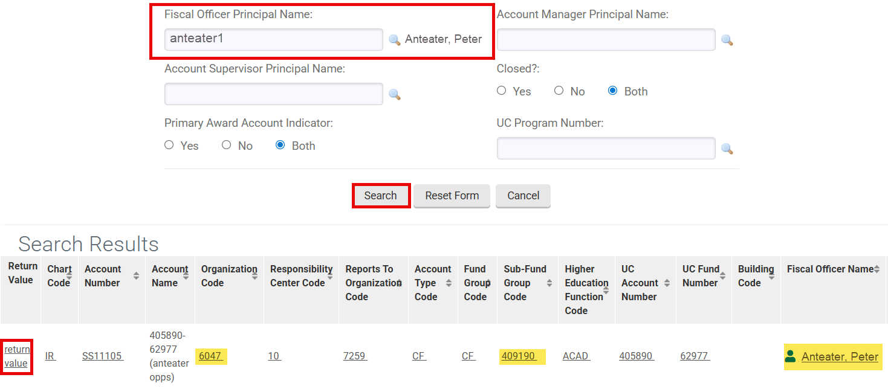Select Closed? Yes radio button
Screen dimensions: 888x392
[x=501, y=91]
